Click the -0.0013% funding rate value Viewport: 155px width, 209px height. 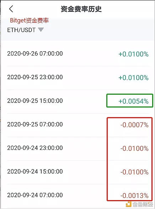tap(134, 196)
